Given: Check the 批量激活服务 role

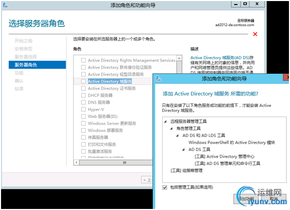Looking at the screenshot, I should (83, 151).
